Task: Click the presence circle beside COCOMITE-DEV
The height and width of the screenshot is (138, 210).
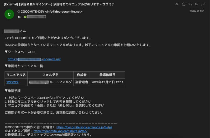Action: (x=19, y=12)
